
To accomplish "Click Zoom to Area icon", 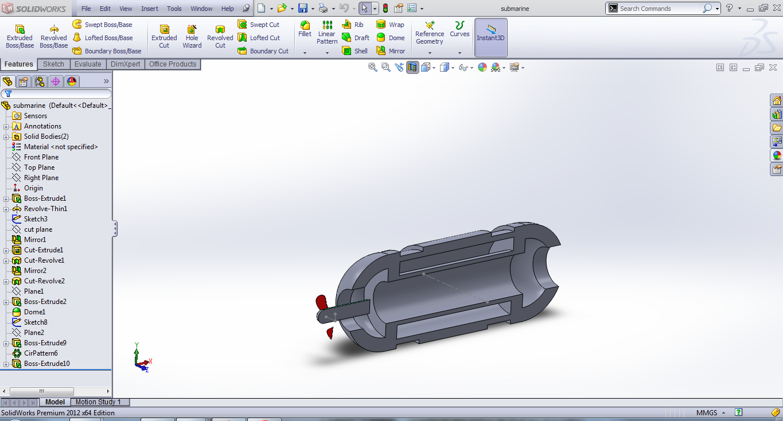I will (386, 67).
